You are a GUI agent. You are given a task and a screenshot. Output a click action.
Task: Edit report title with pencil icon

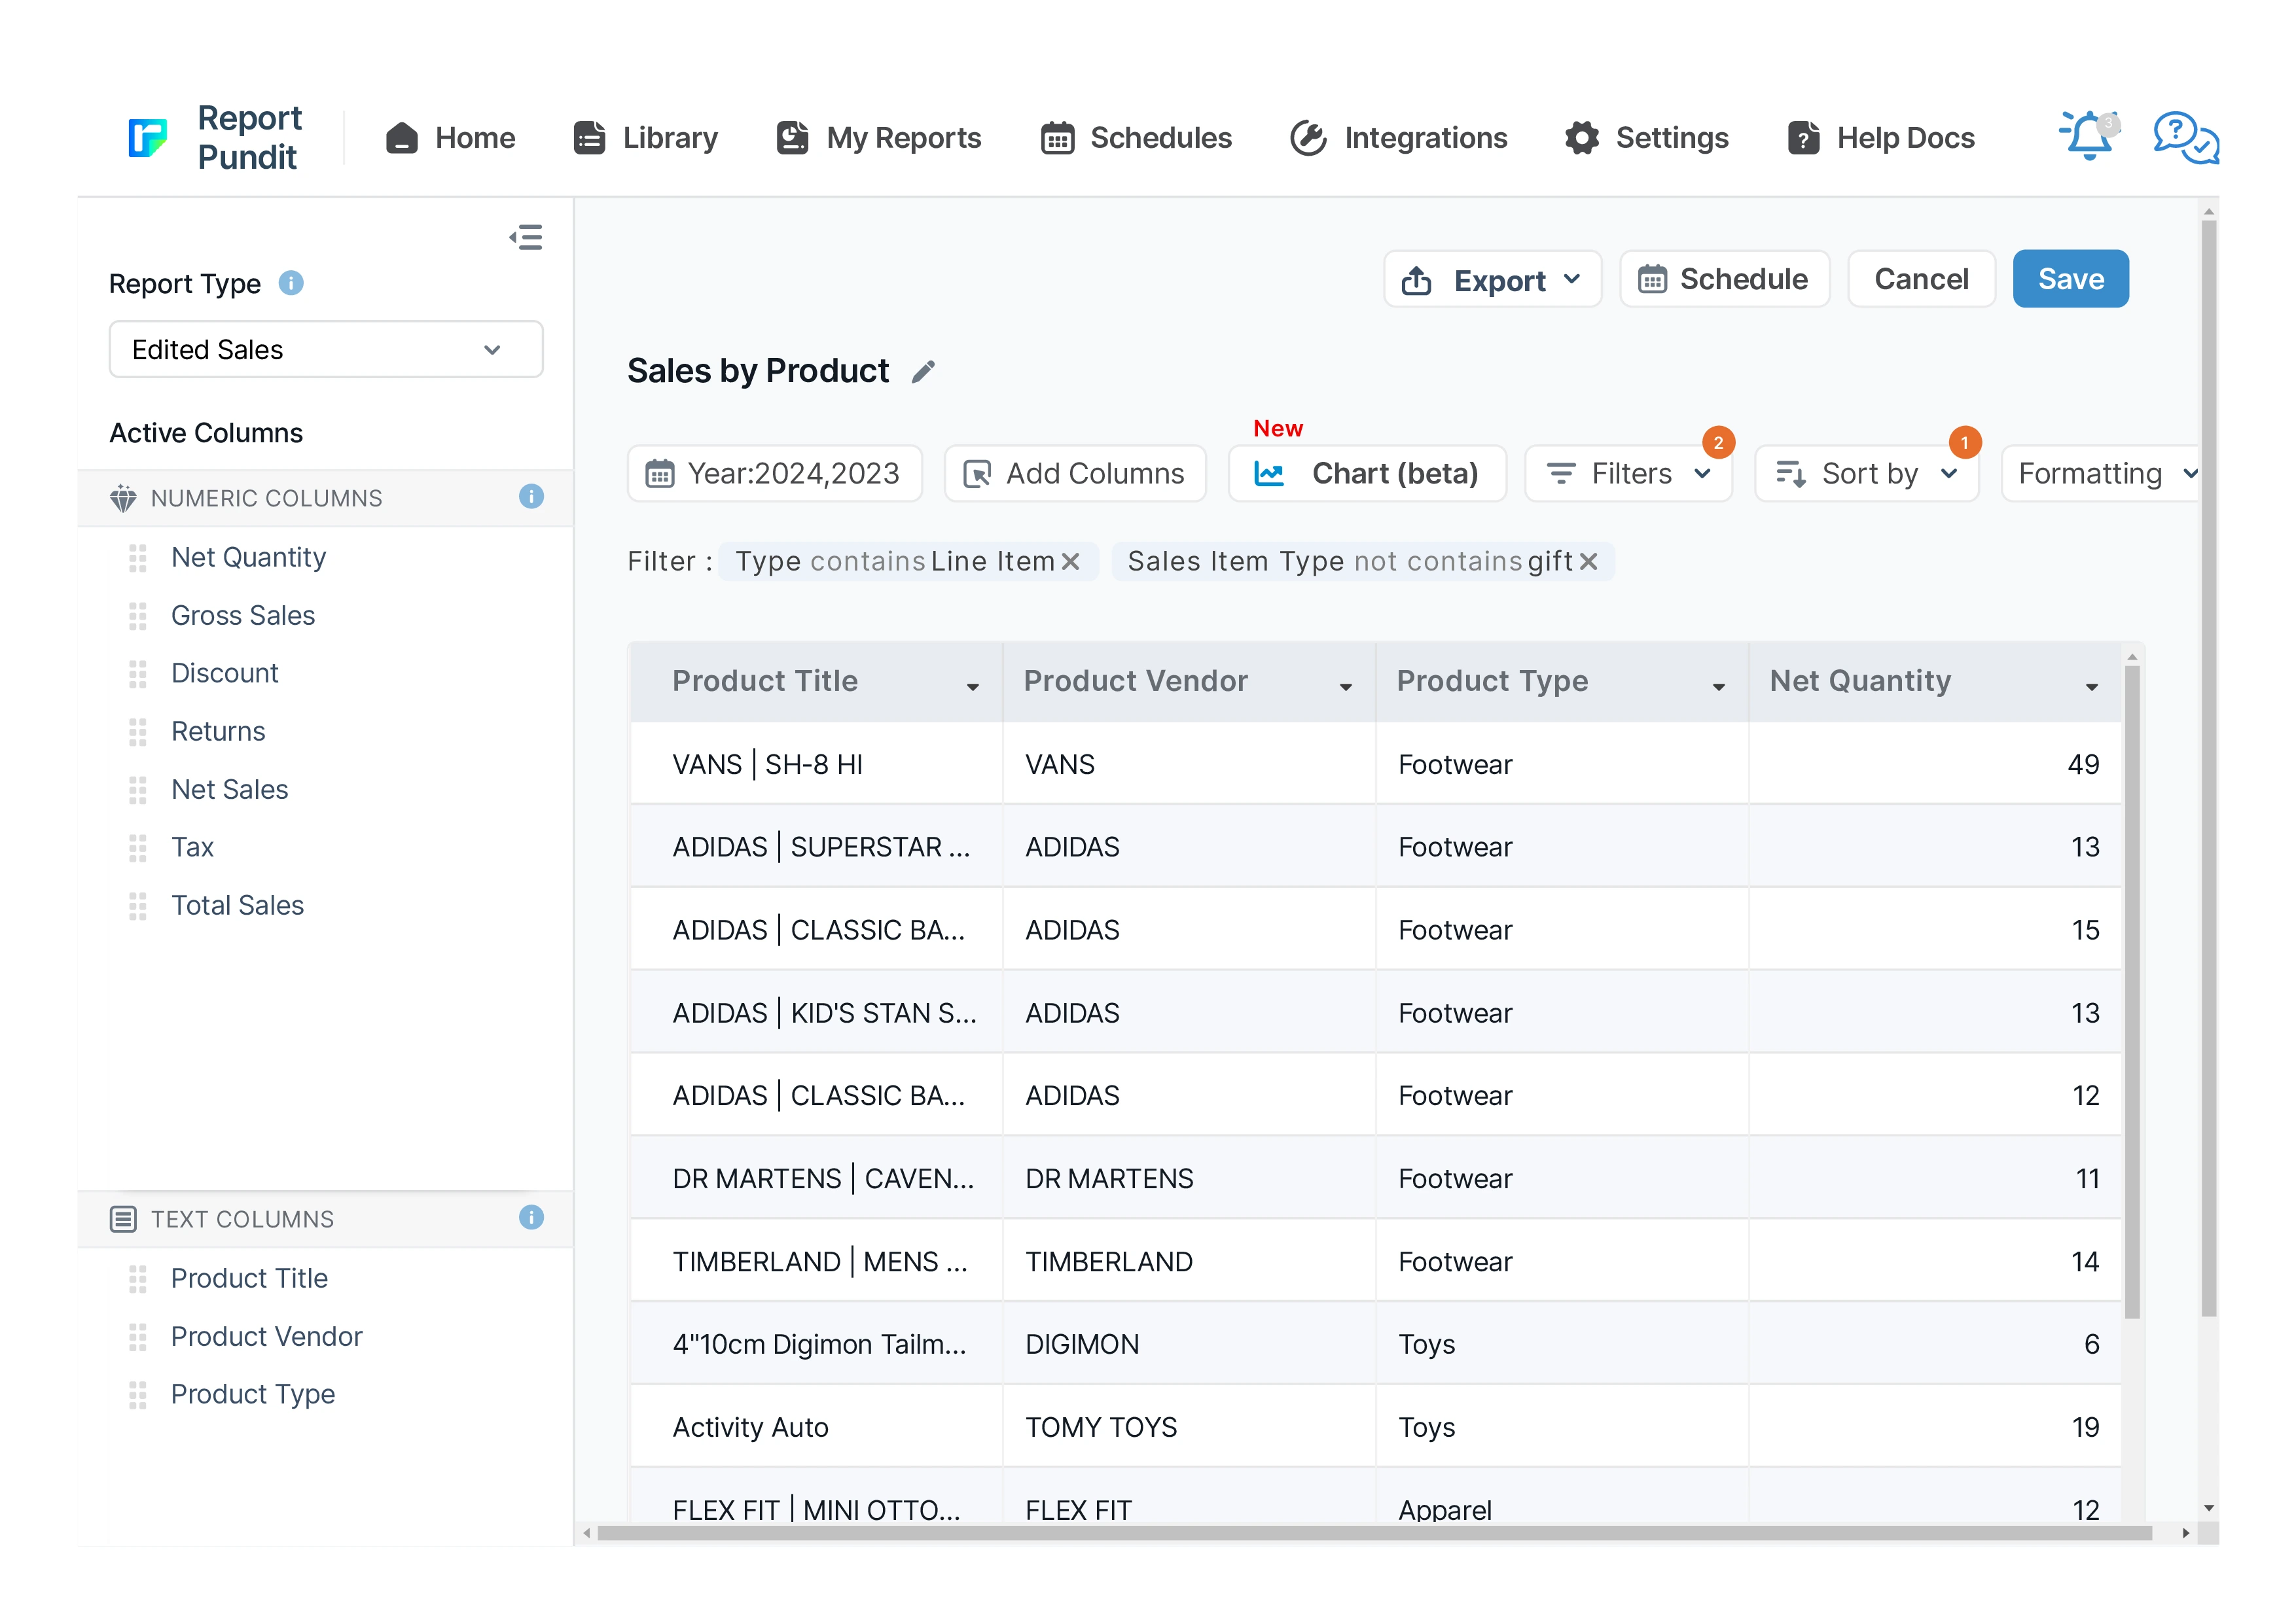tap(923, 372)
